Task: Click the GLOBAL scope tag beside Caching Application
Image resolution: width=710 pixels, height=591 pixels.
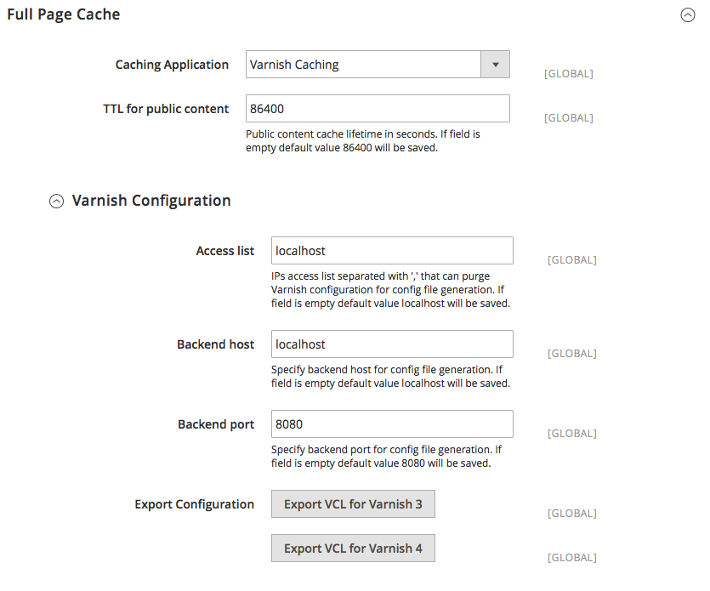Action: [568, 74]
